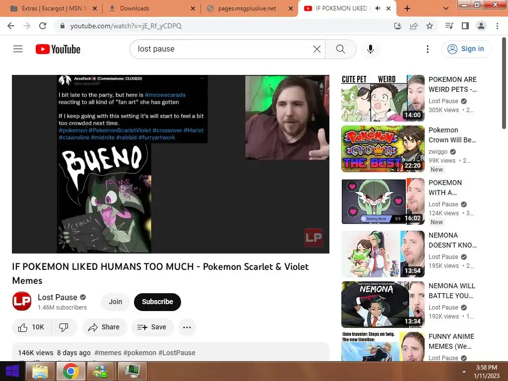This screenshot has height=381, width=508.
Task: Close the pages.msgpluslive.net tab
Action: point(291,8)
